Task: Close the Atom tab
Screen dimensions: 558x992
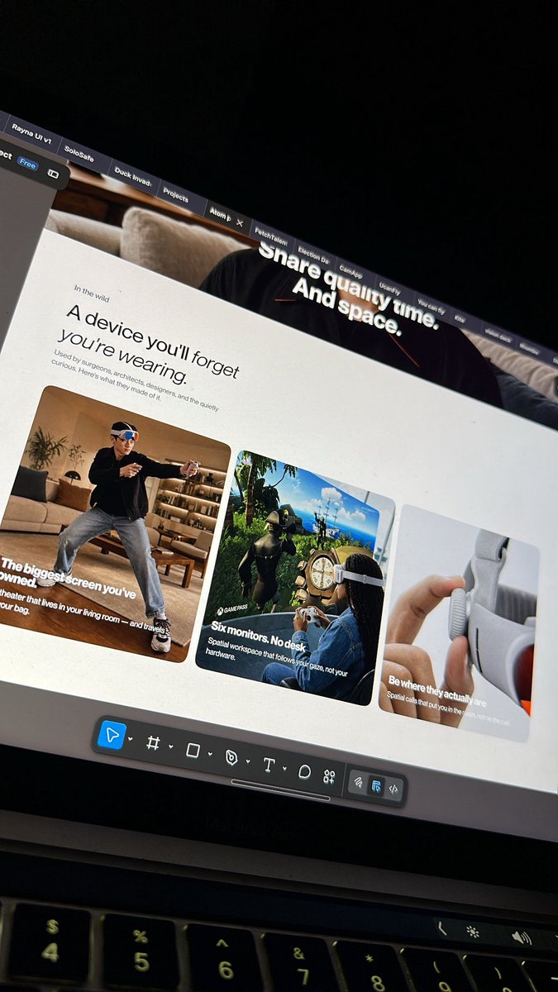Action: tap(239, 223)
